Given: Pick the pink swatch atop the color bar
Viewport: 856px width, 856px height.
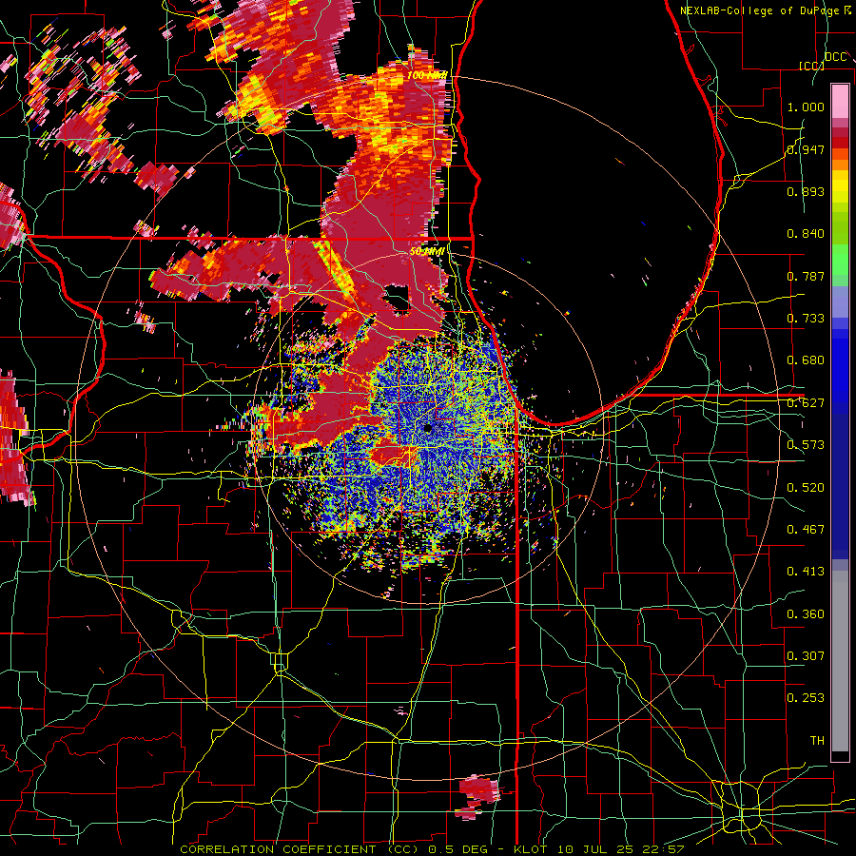Looking at the screenshot, I should (x=840, y=101).
